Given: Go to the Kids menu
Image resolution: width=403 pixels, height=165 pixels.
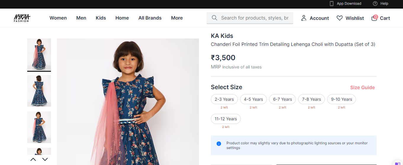Looking at the screenshot, I should (x=101, y=18).
